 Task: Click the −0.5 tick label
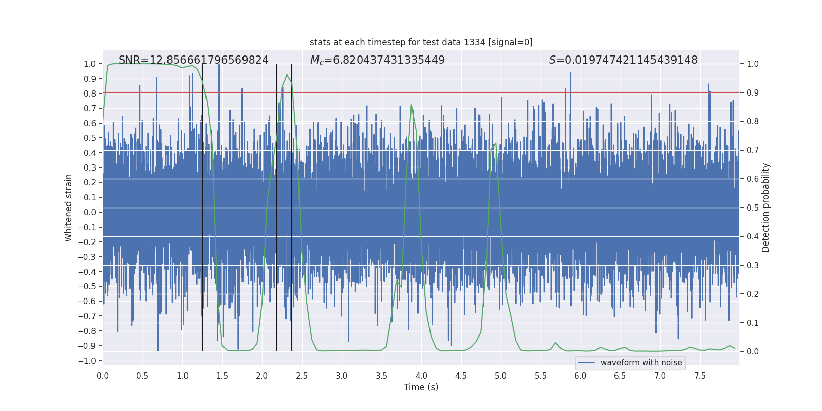click(87, 286)
